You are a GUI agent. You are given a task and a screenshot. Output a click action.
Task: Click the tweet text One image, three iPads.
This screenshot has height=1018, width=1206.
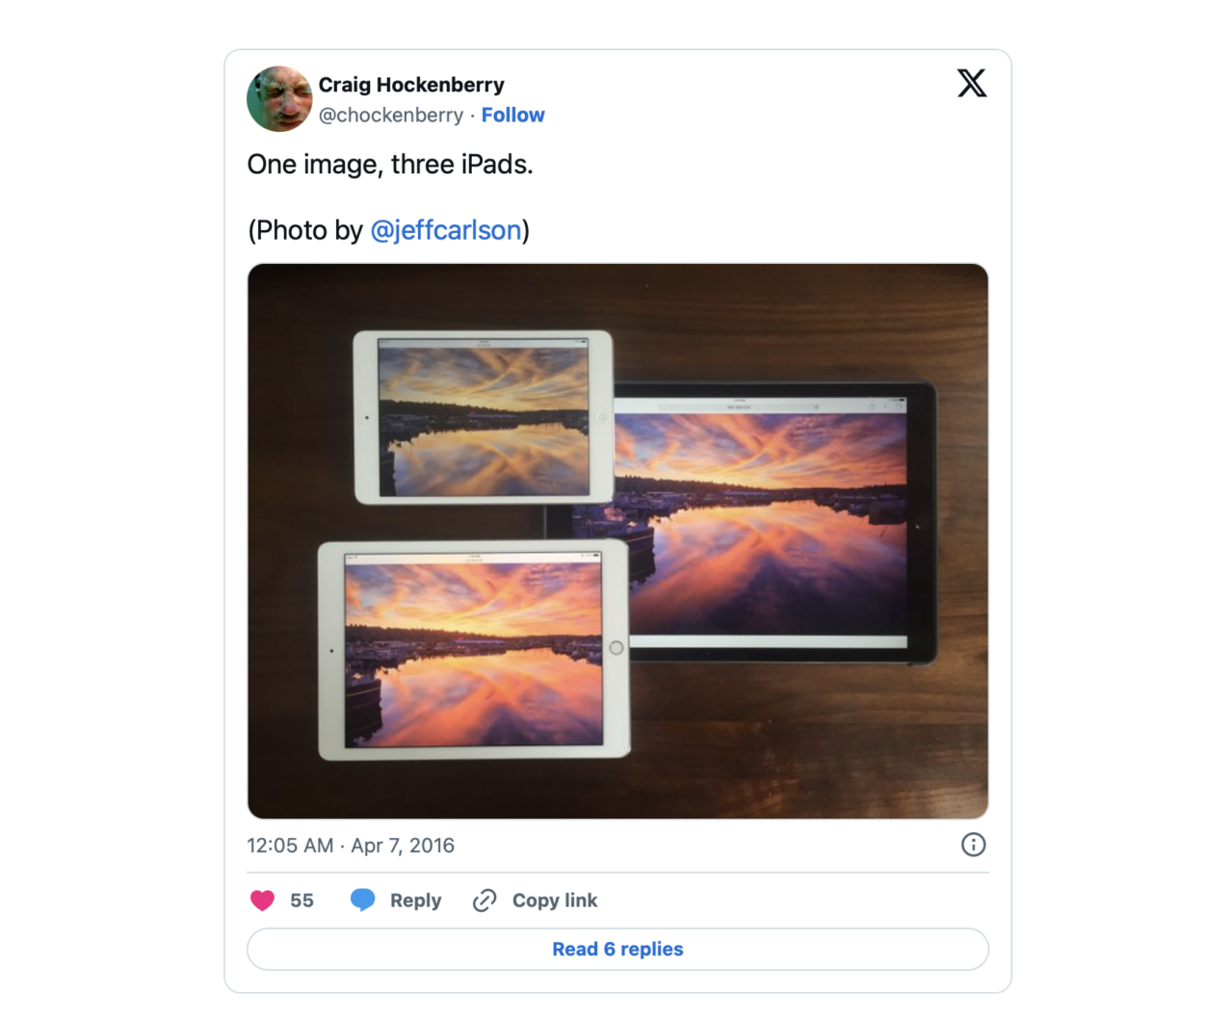click(390, 165)
